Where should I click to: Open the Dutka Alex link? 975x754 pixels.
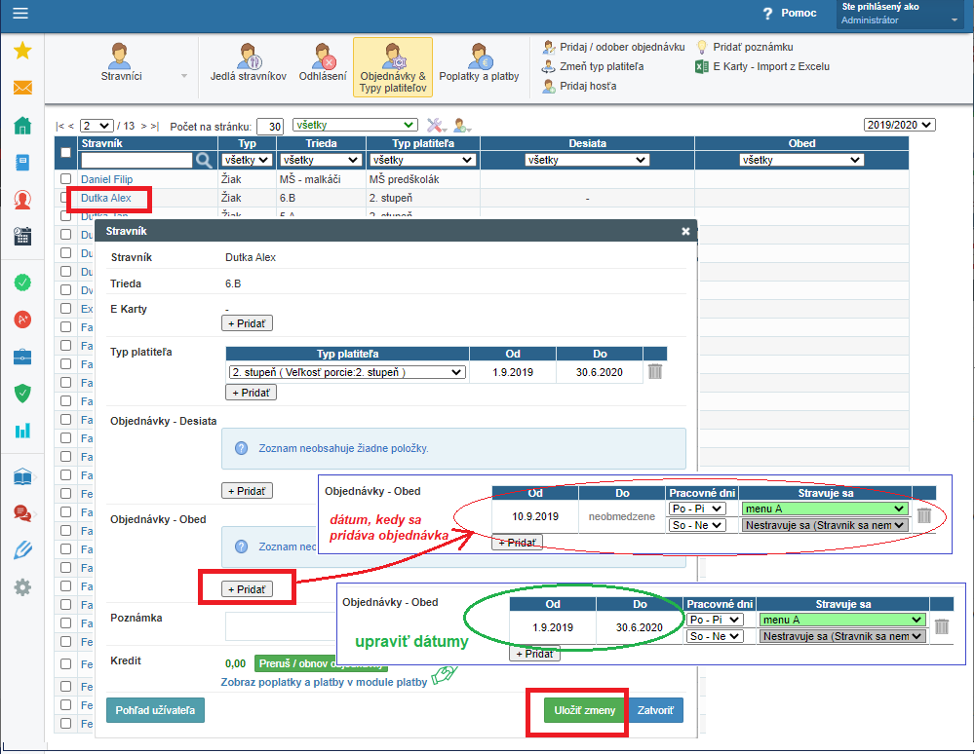(106, 198)
